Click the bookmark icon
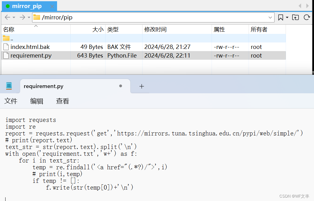This screenshot has width=314, height=201. coord(281,18)
